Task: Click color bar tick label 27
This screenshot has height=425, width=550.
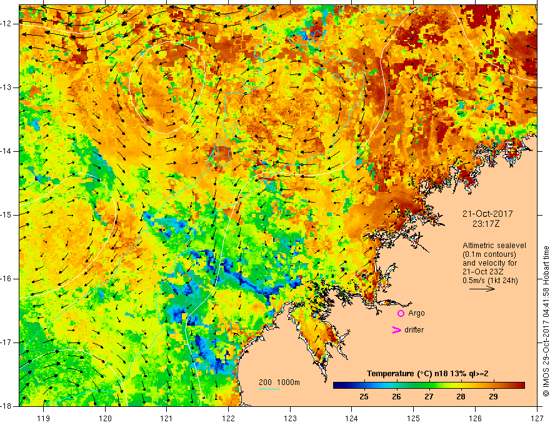Action: point(429,397)
